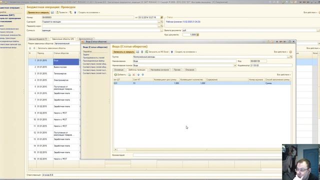Select Зависимые обороты (28) tab
Viewport: 320px width, 180px height.
pos(63,39)
